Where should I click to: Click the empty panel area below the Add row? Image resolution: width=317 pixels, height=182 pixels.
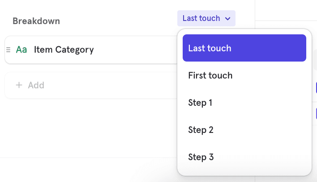90,129
